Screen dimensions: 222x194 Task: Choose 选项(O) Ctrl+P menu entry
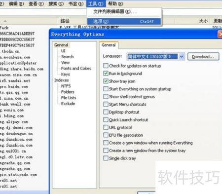[124, 21]
